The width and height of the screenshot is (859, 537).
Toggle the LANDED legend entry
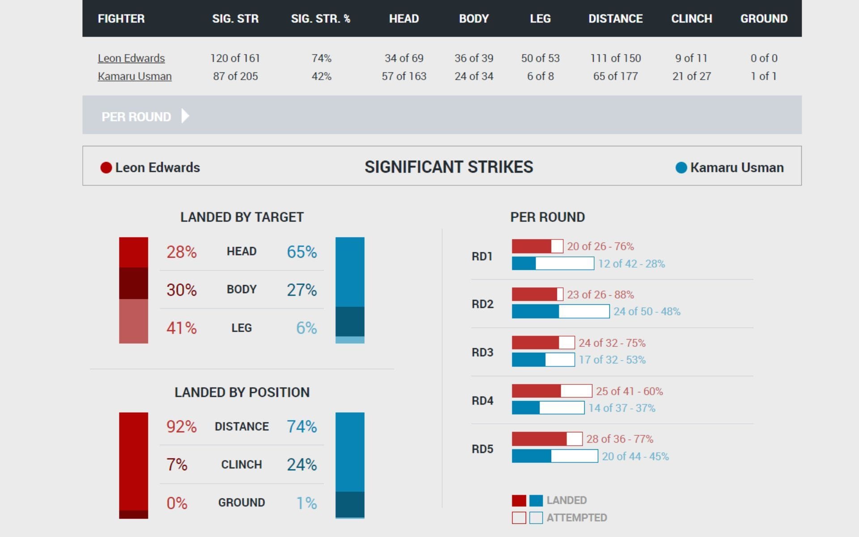pos(566,500)
